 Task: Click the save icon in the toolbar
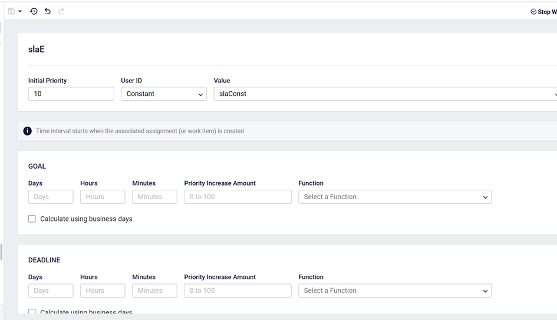click(11, 11)
